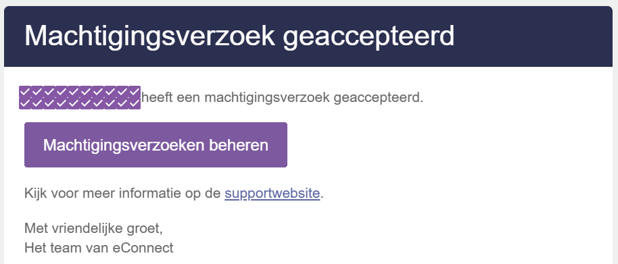Click the 'Met vriendelijke groet,' line
The height and width of the screenshot is (264, 618).
(93, 228)
